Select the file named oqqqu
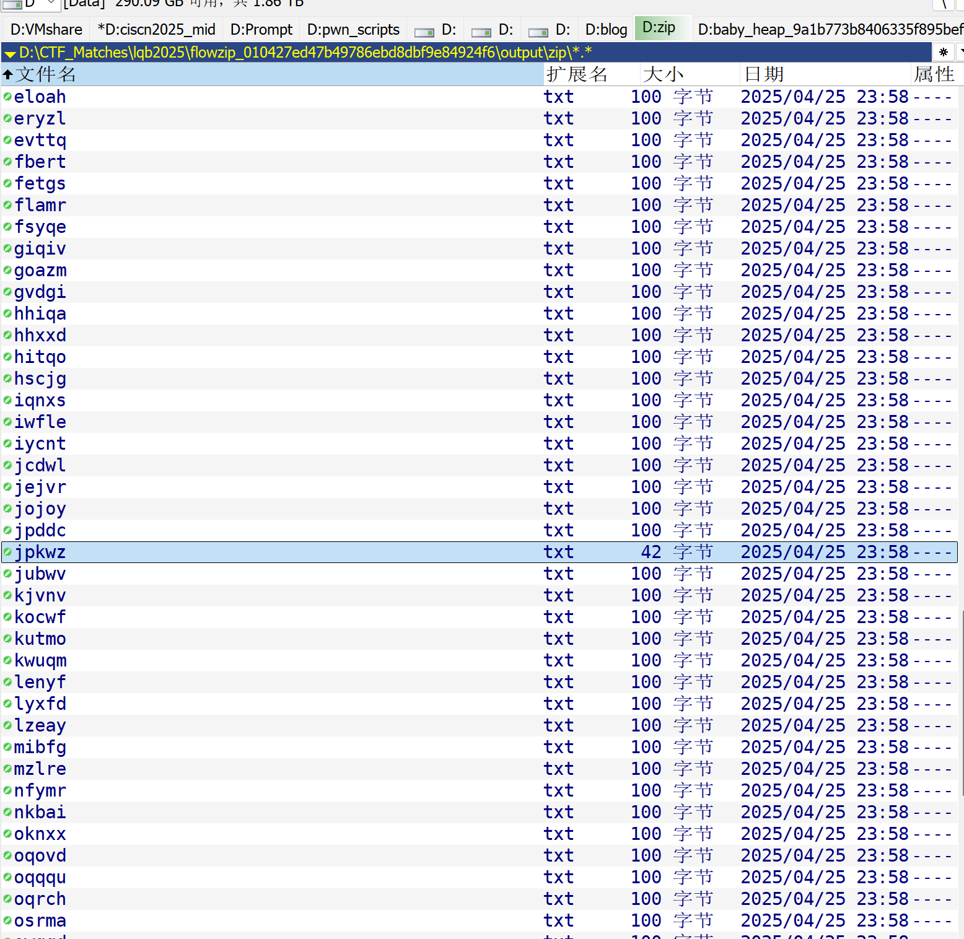 click(40, 877)
